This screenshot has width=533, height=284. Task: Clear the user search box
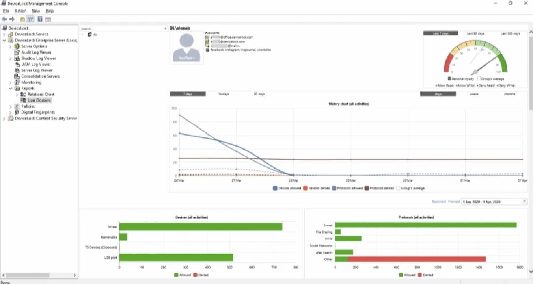(x=165, y=29)
